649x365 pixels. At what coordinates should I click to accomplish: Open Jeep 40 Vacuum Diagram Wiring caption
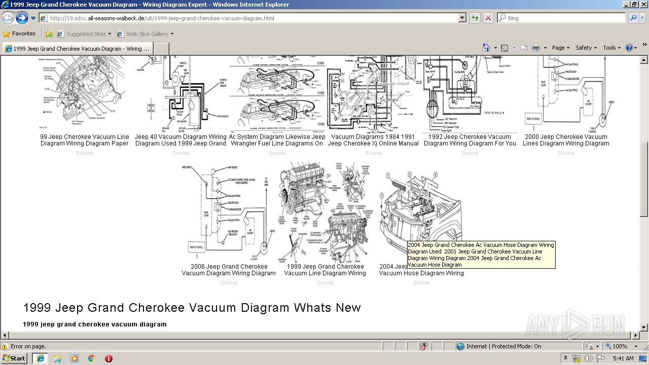tap(181, 140)
